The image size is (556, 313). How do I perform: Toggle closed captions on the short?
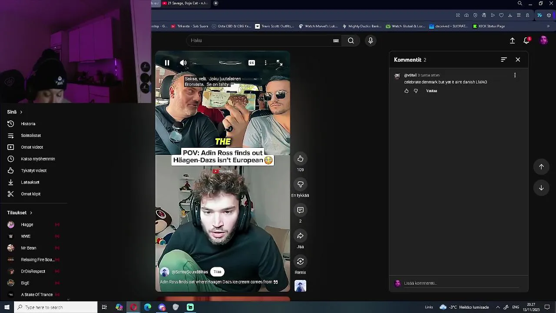252,63
